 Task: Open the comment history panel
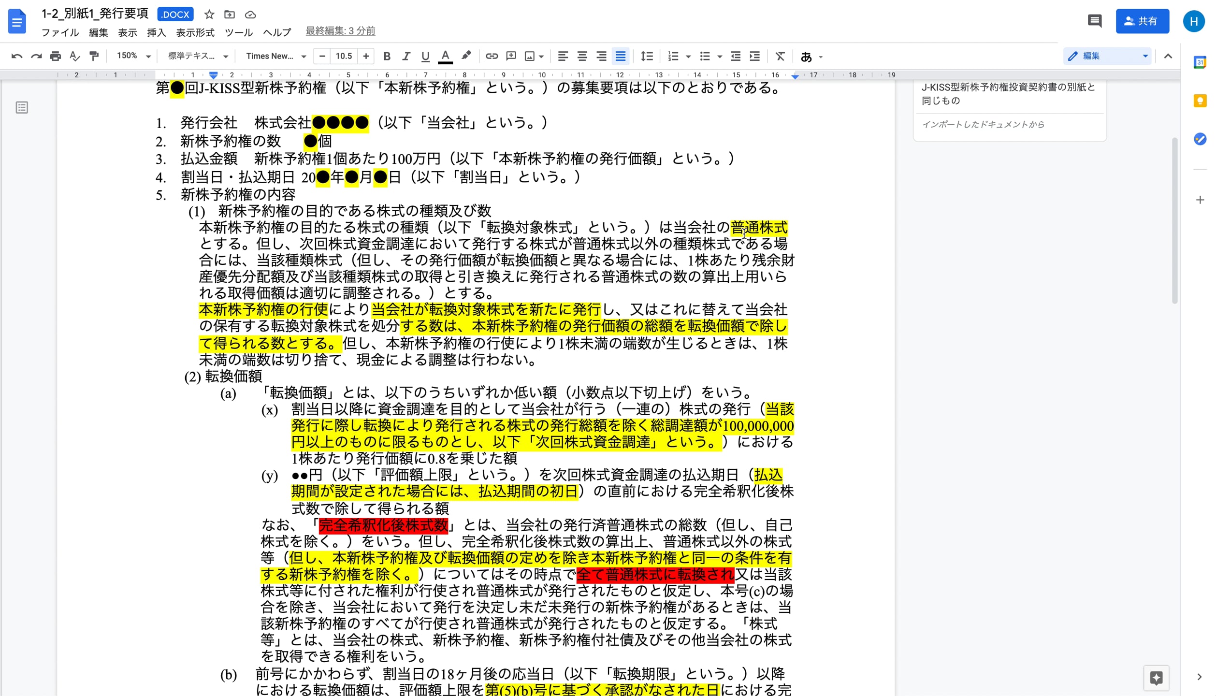click(x=1095, y=20)
